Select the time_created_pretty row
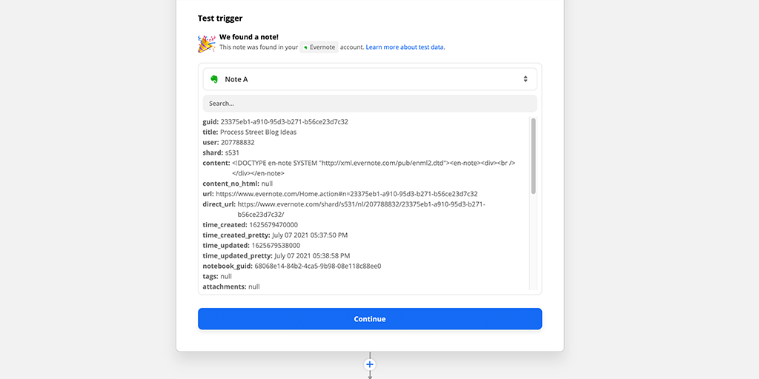 275,235
